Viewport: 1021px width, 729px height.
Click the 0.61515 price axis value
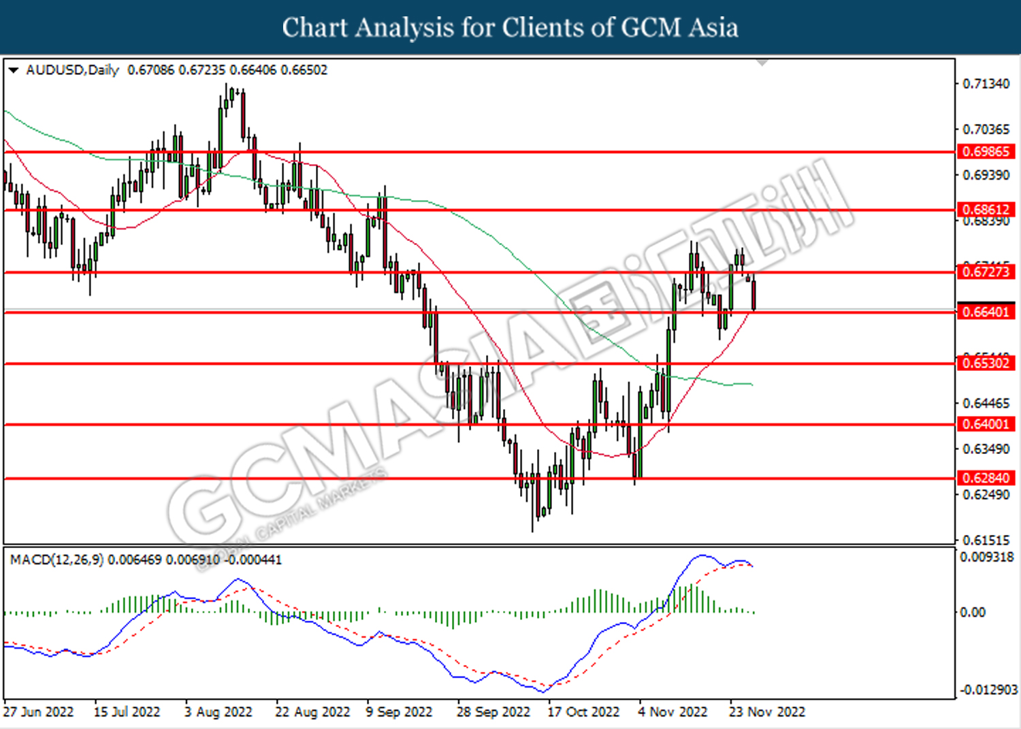click(x=986, y=540)
